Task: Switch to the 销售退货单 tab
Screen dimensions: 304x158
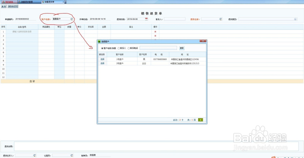Action: pos(50,2)
